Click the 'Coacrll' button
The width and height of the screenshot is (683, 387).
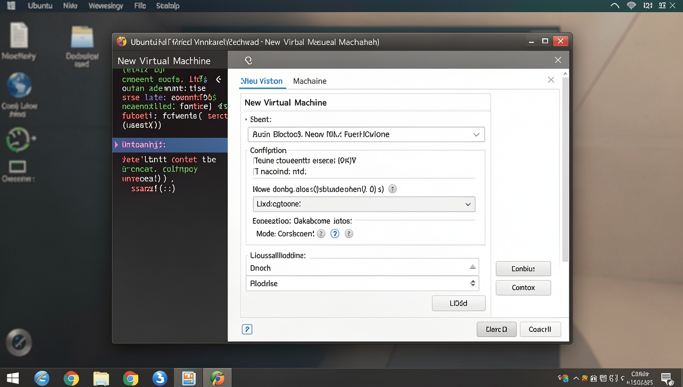[x=540, y=329]
